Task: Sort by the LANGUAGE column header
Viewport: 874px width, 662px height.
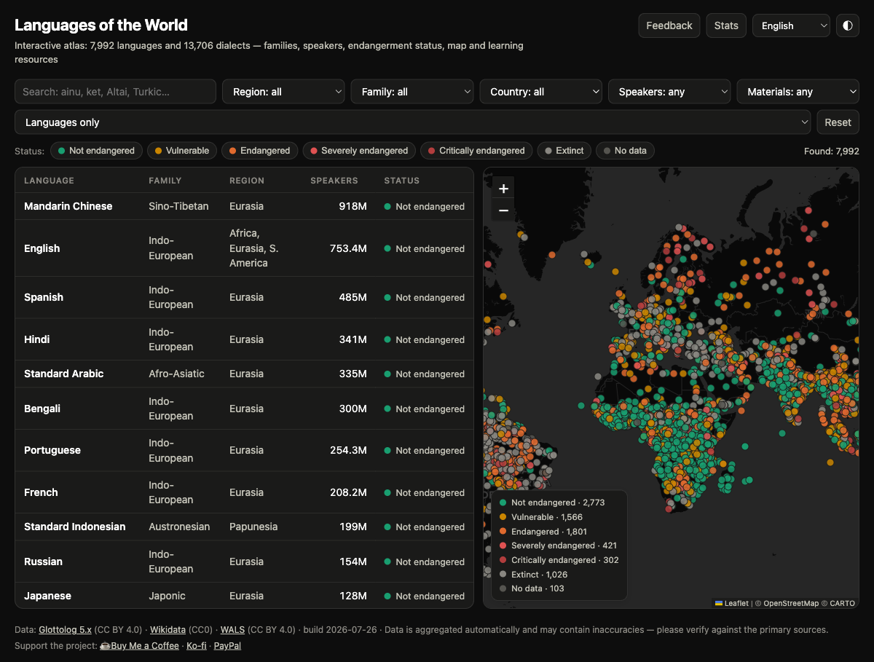Action: pyautogui.click(x=49, y=181)
